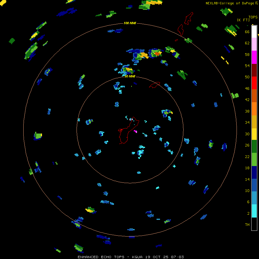Pick the cyan legend swatch

[x=254, y=211]
